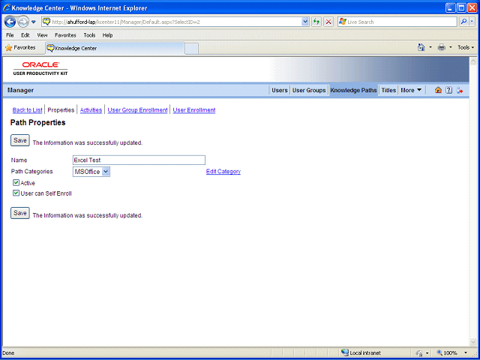The width and height of the screenshot is (480, 360).
Task: Open the Tools menu in menu bar
Action: pos(89,35)
